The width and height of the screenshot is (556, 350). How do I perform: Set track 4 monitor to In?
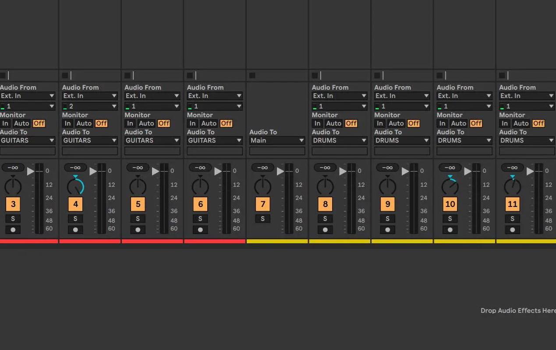(67, 123)
